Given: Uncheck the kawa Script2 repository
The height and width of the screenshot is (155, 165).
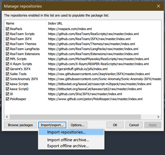Looking at the screenshot, I should click(7, 89).
